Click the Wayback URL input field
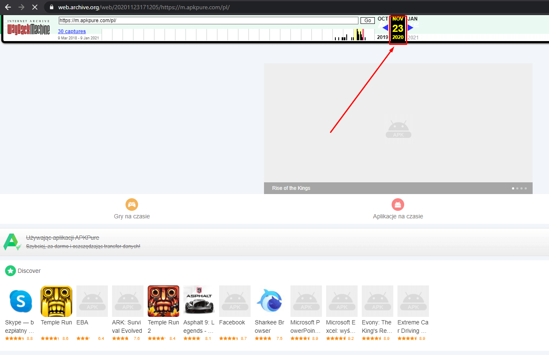This screenshot has height=355, width=549. 208,21
